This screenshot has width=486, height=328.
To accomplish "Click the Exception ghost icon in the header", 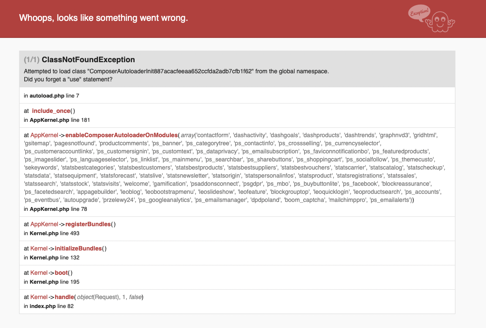I will point(431,18).
